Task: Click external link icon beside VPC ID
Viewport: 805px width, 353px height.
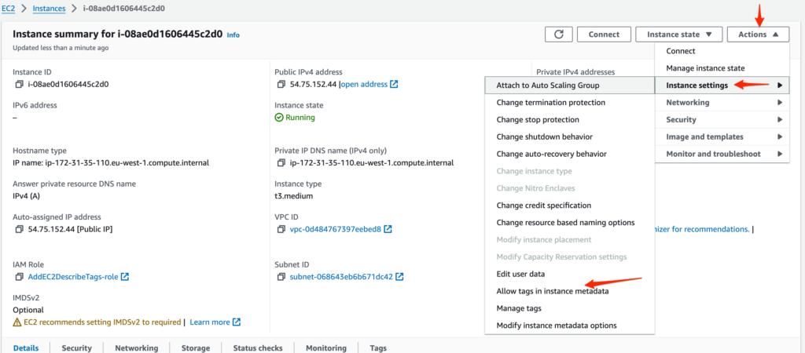Action: coord(388,229)
